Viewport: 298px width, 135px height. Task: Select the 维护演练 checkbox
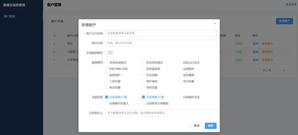[143, 81]
